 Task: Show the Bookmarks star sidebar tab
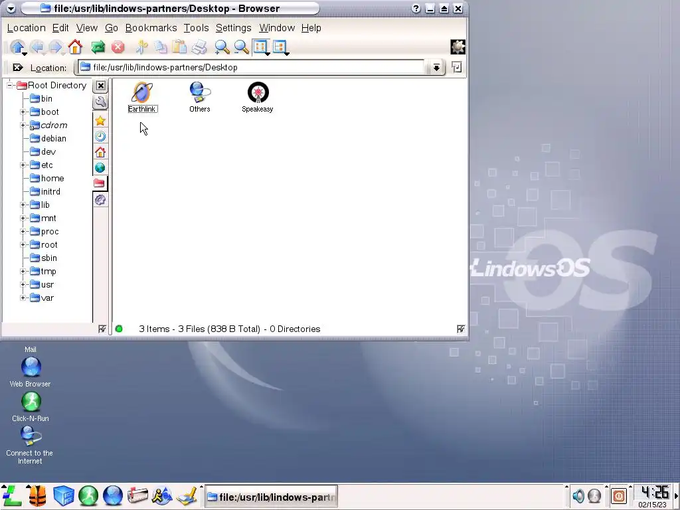coord(100,121)
